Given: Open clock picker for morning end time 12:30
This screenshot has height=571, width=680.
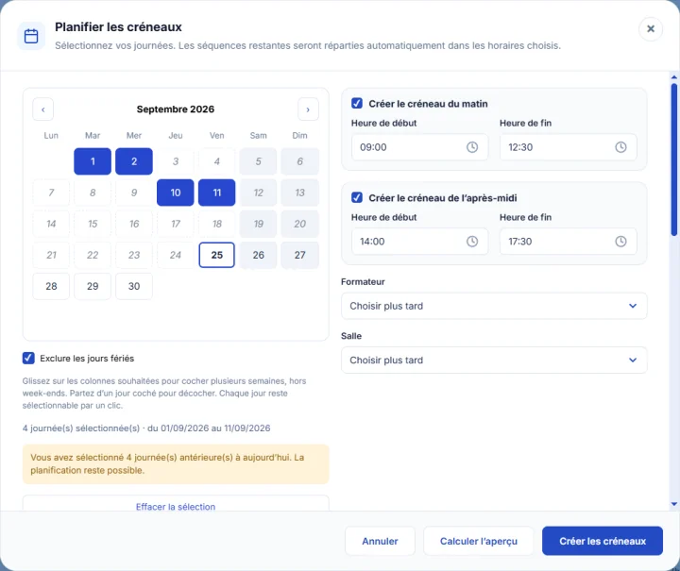Looking at the screenshot, I should point(620,147).
